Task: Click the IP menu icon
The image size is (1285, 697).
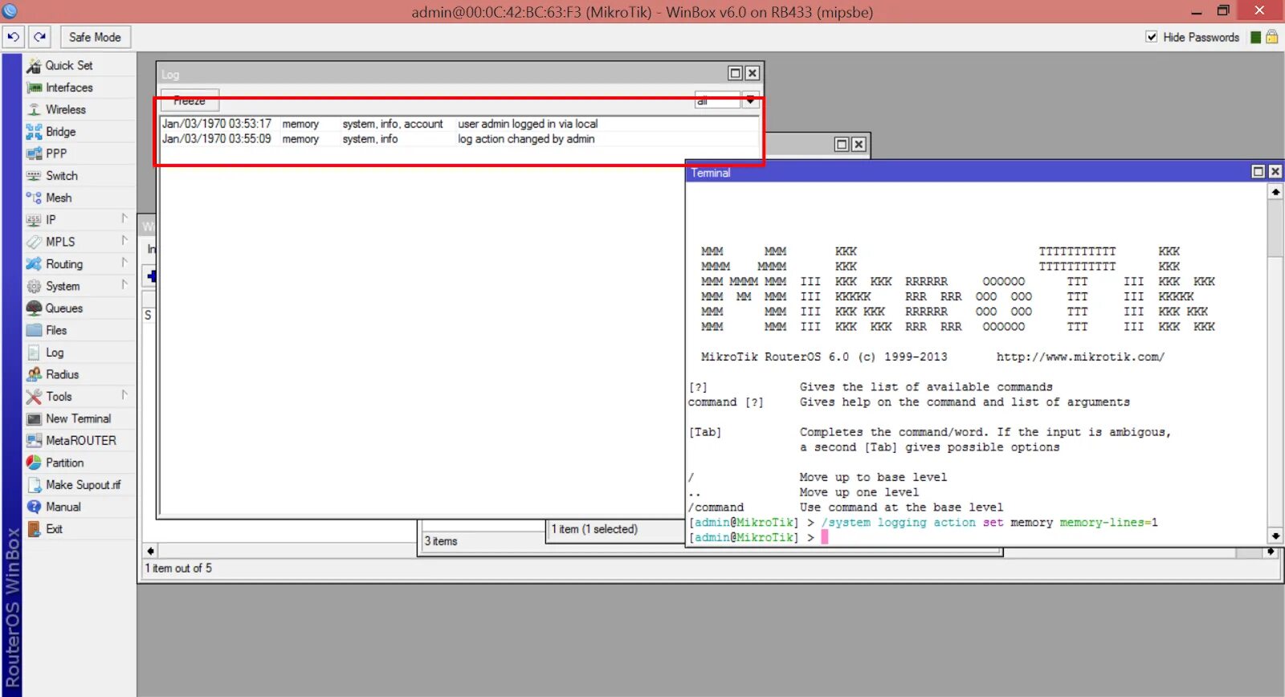Action: [x=34, y=220]
